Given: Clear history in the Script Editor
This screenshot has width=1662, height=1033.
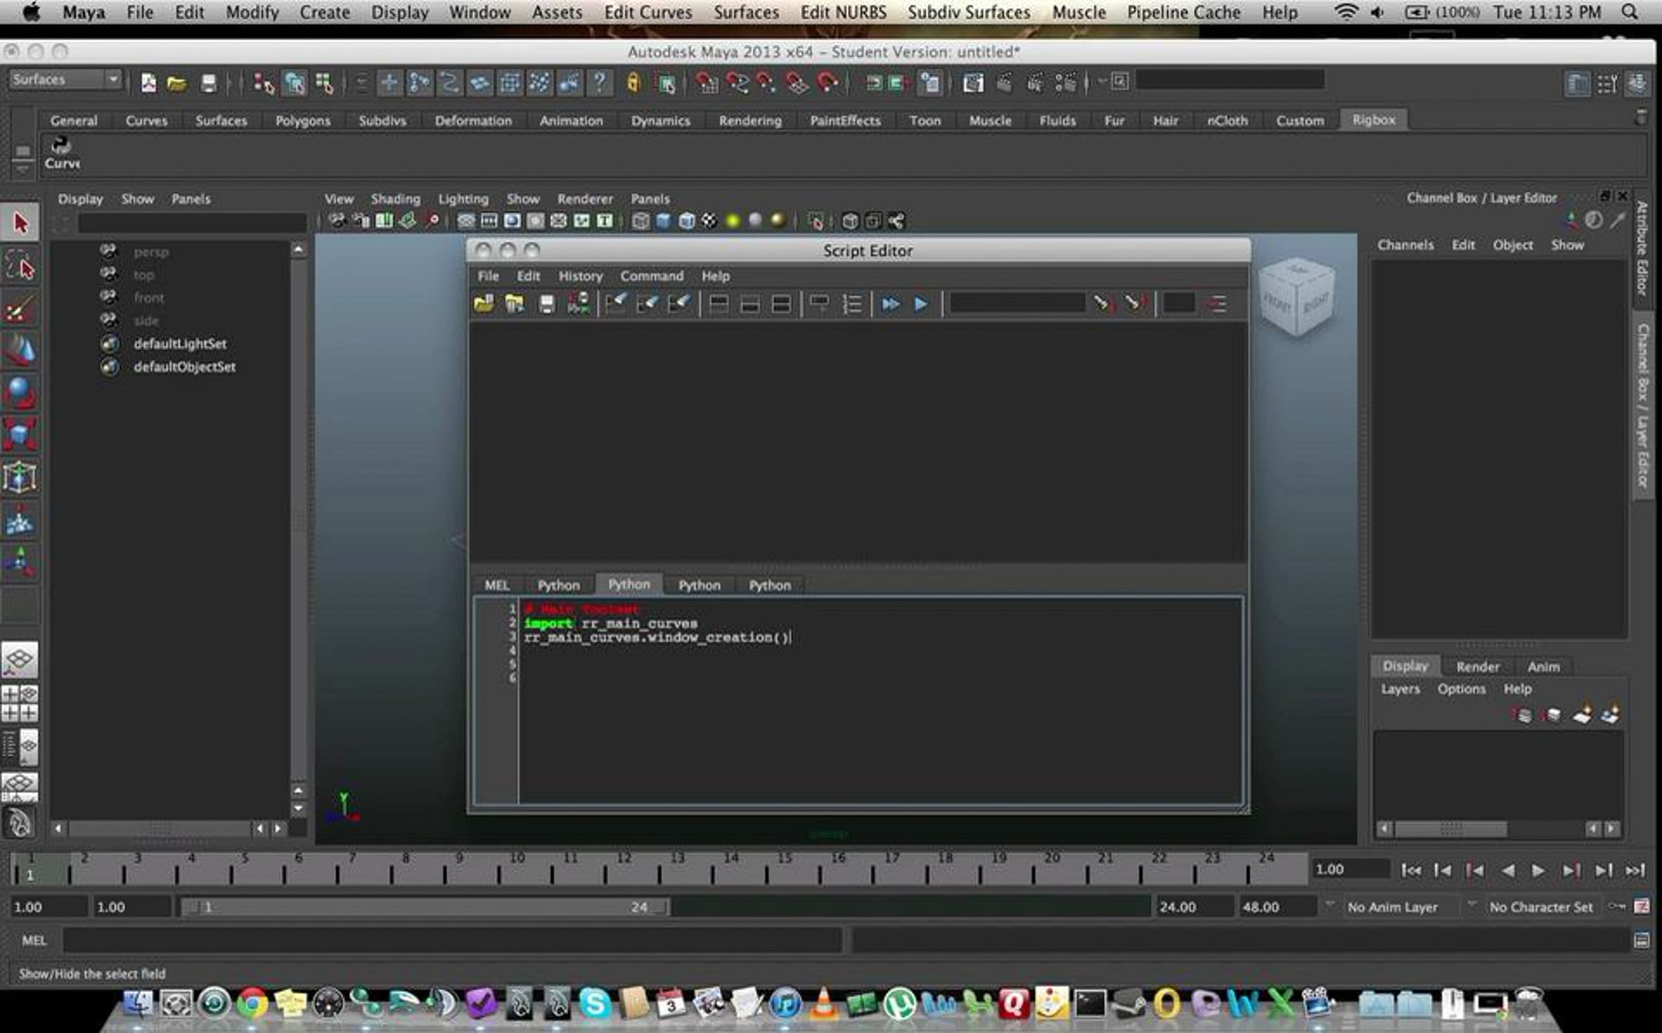Looking at the screenshot, I should point(615,304).
